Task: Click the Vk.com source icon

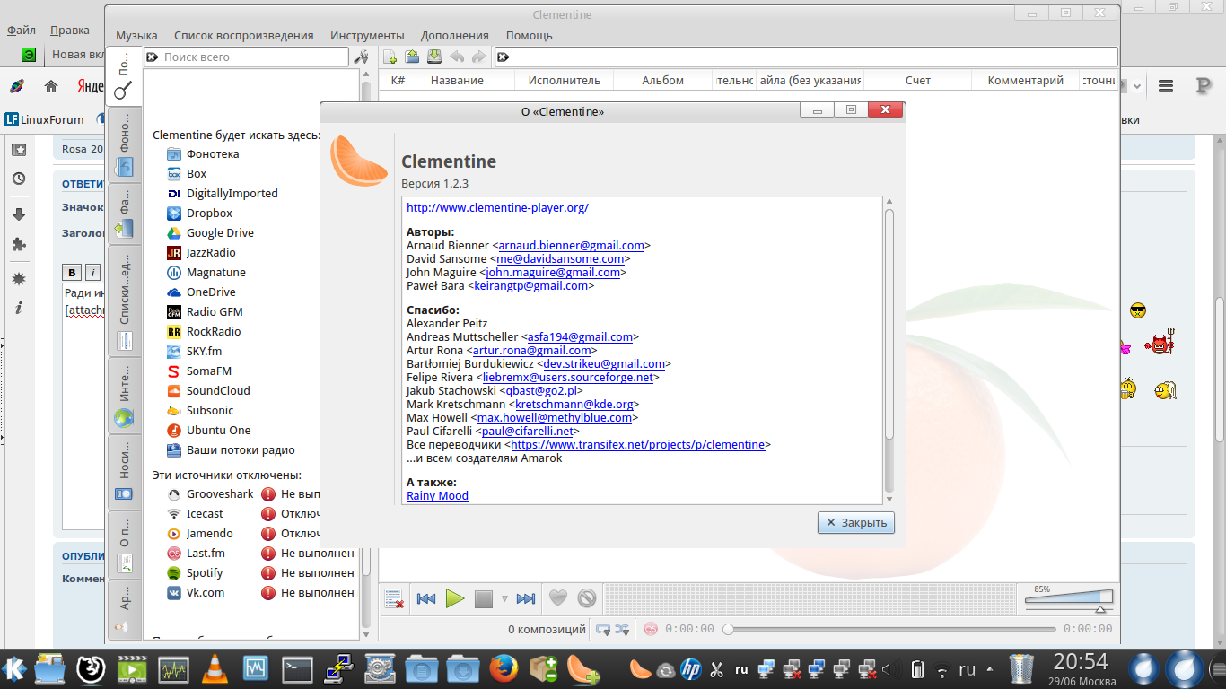Action: pos(174,593)
